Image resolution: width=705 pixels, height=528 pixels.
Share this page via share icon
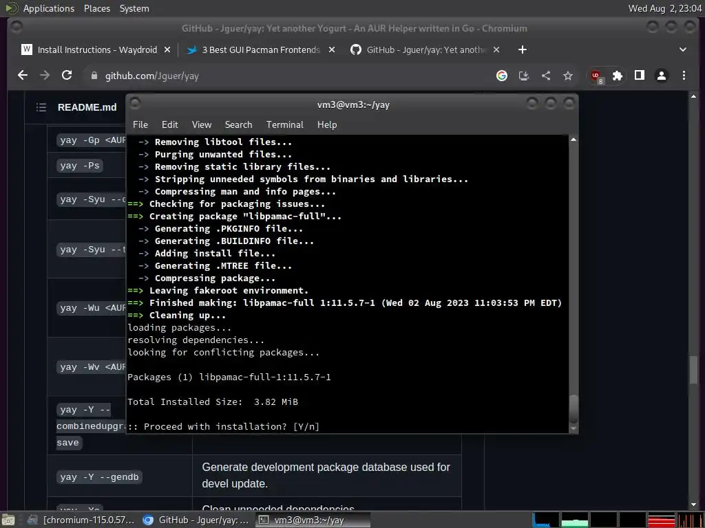(546, 76)
